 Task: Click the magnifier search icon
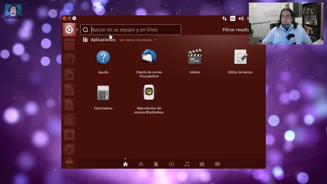click(x=85, y=30)
